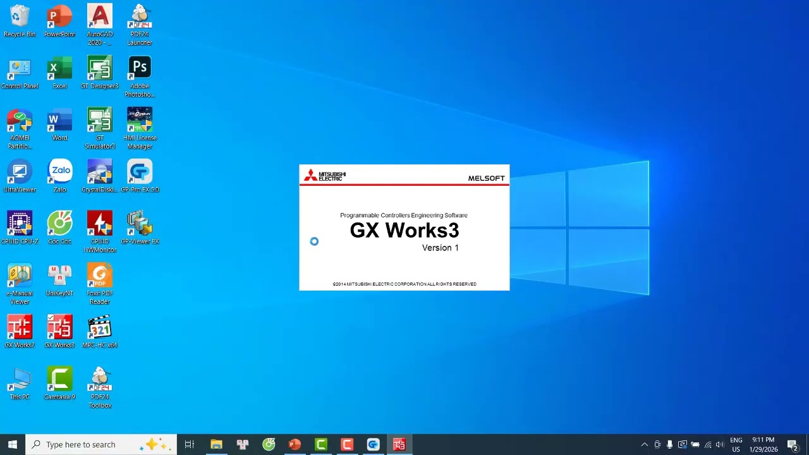Open the notification Action Center
The image size is (809, 455).
(x=793, y=444)
